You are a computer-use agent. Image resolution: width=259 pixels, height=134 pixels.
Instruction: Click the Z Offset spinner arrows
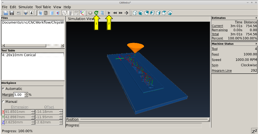tap(61, 122)
